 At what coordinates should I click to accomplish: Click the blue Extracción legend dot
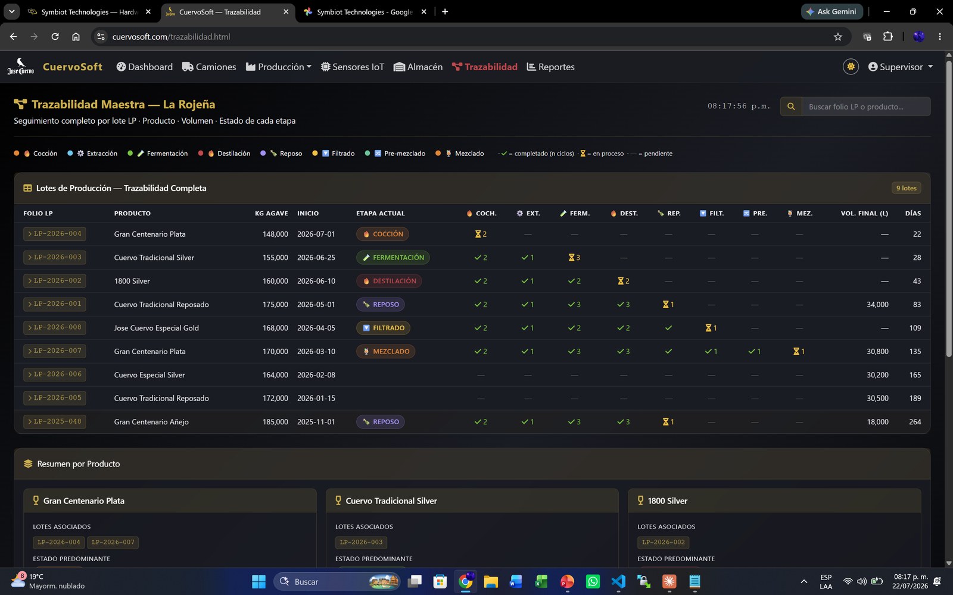tap(70, 153)
